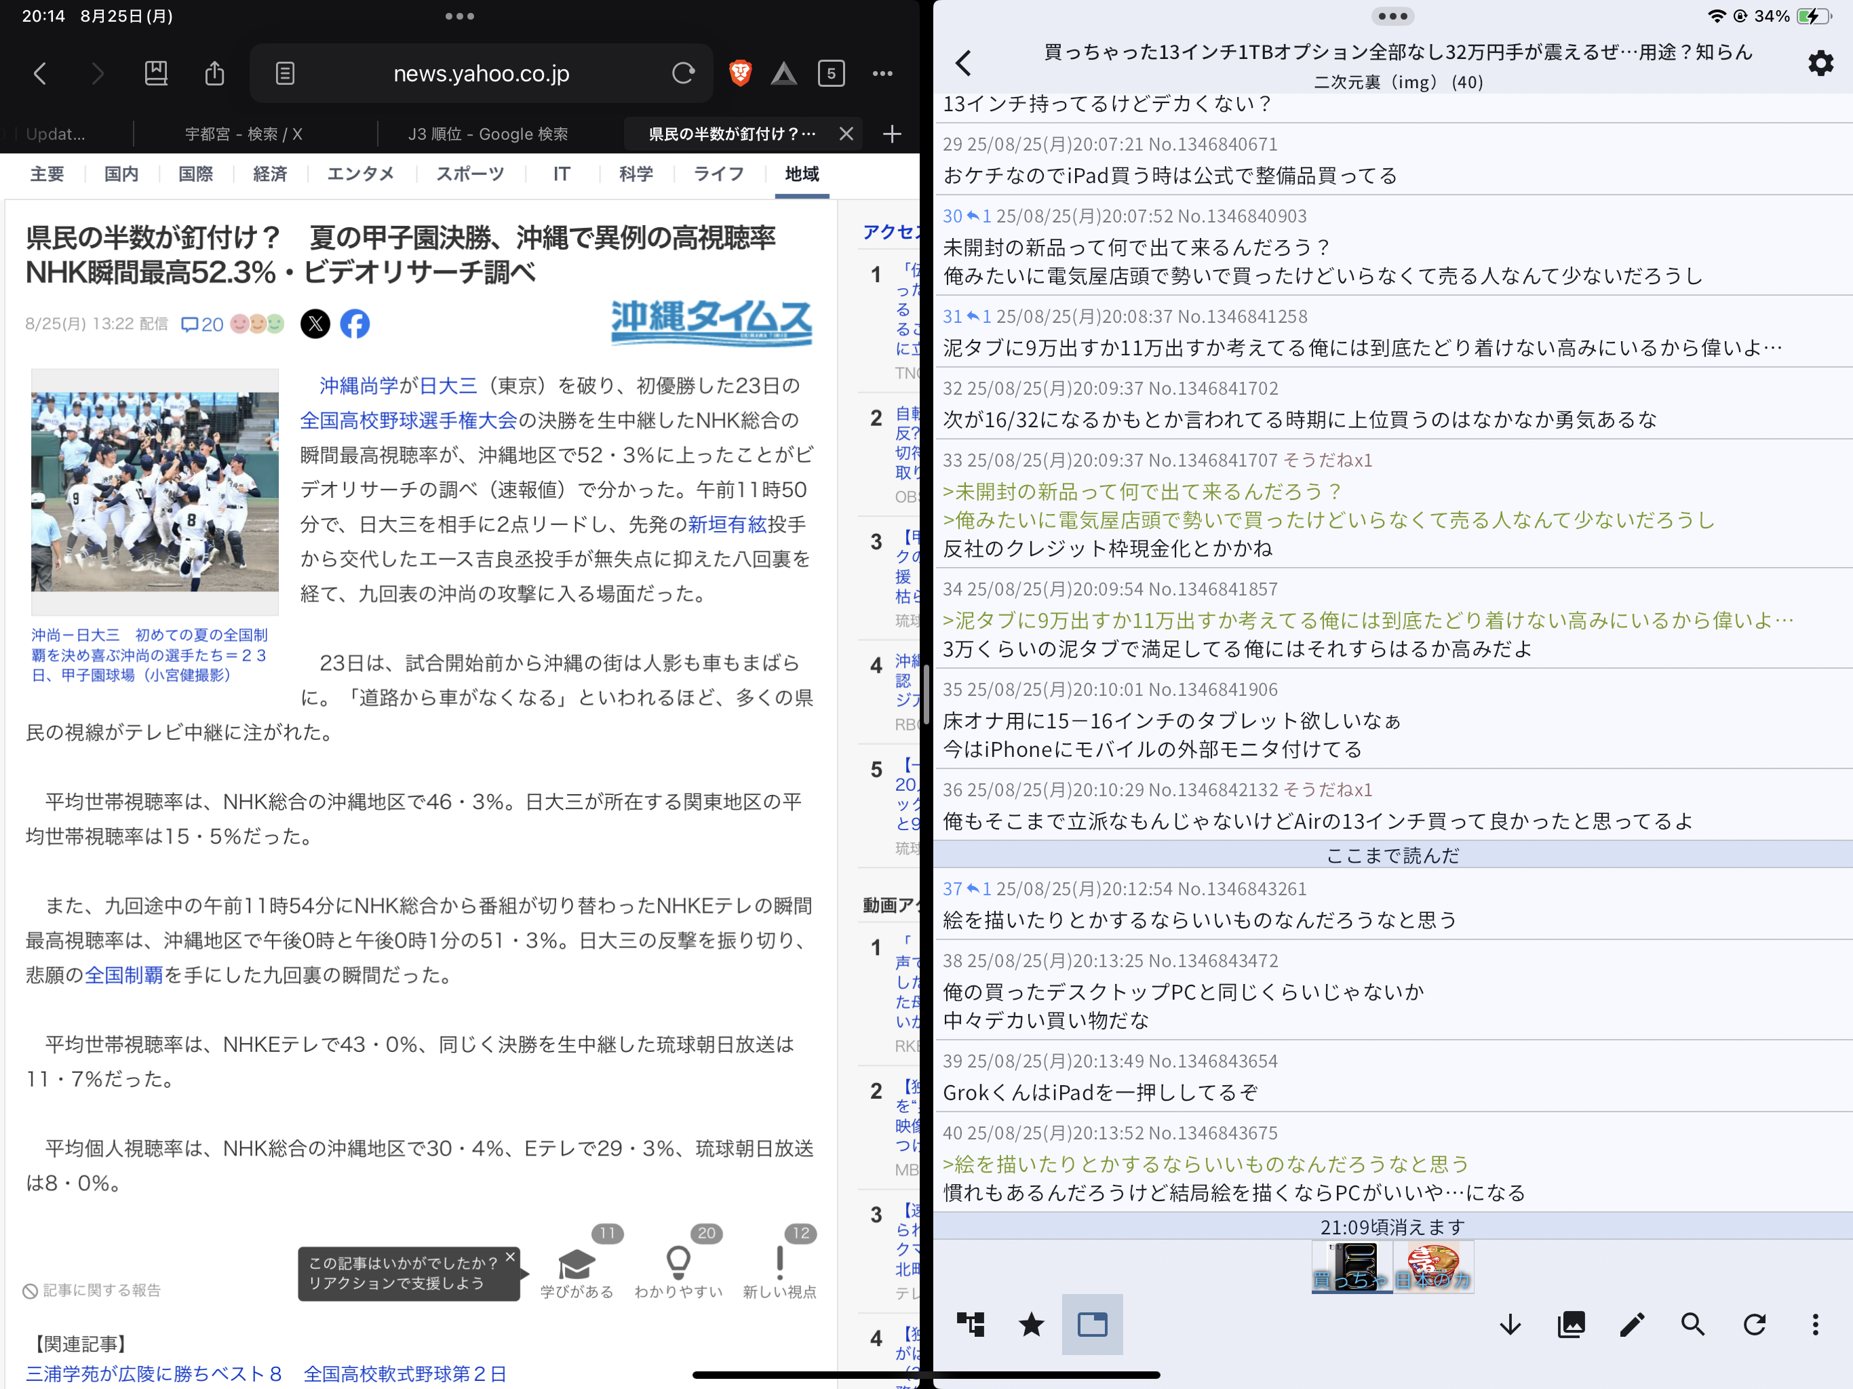Dismiss the reaction prompt tooltip
The image size is (1853, 1389).
coord(510,1257)
